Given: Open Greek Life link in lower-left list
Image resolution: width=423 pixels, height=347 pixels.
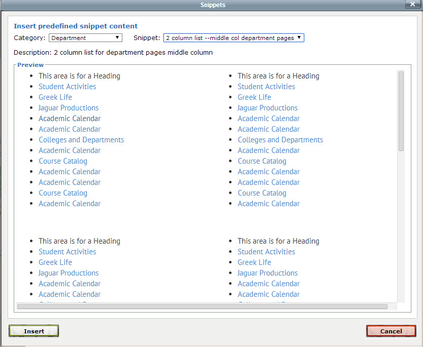Looking at the screenshot, I should [55, 262].
